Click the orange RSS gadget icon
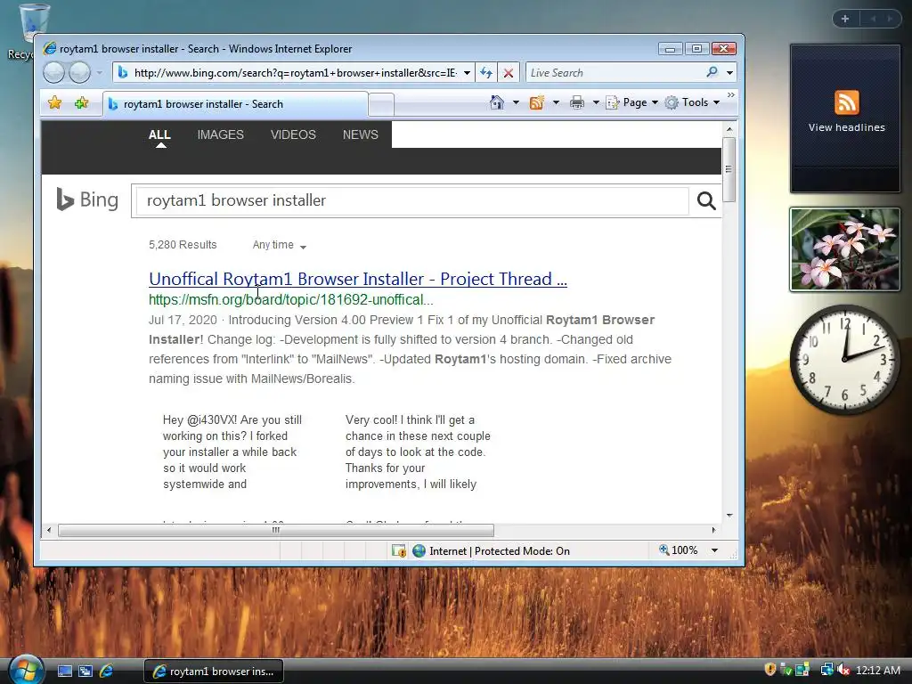912x684 pixels. tap(846, 102)
